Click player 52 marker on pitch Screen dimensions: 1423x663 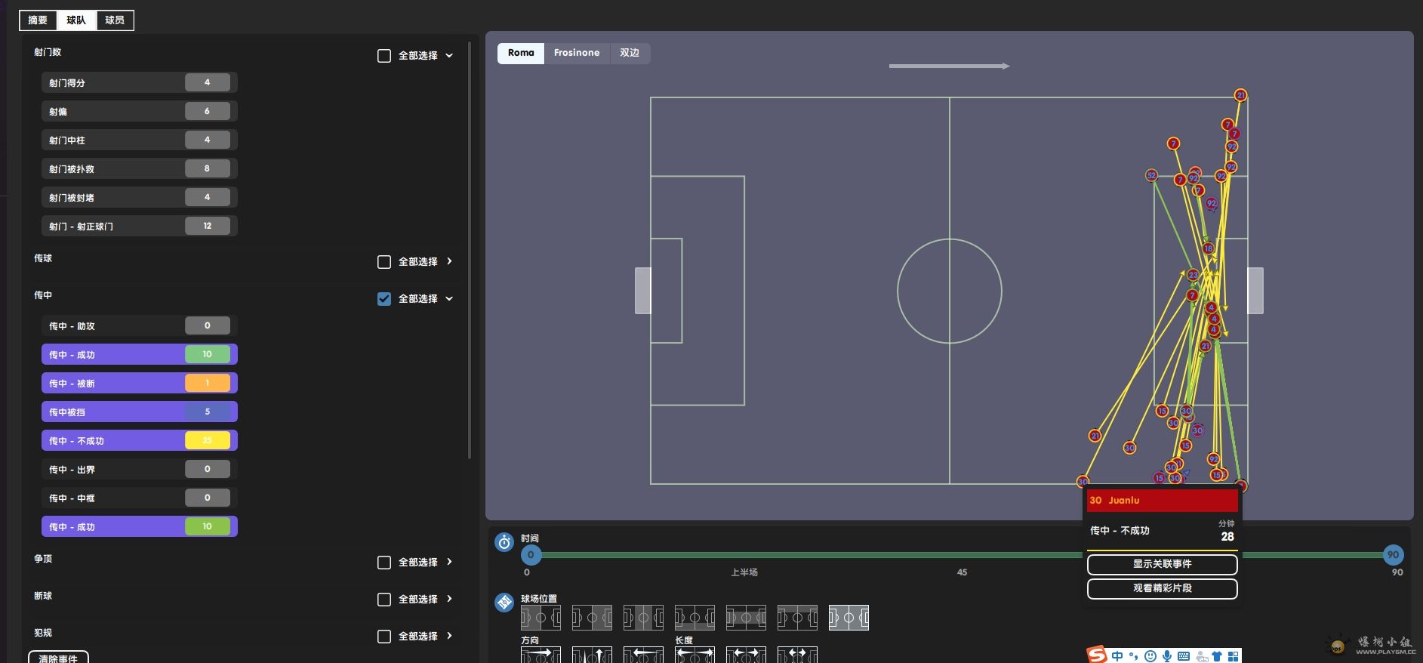pos(1151,175)
